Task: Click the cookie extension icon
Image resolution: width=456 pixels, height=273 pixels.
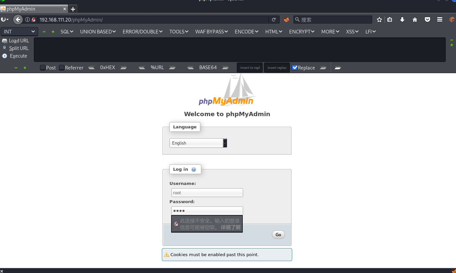Action: coord(452,20)
